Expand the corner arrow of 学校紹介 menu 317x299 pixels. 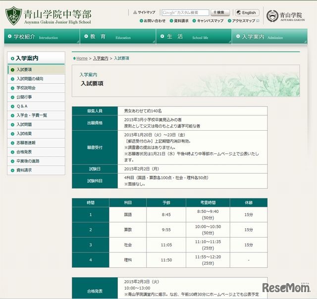click(x=78, y=42)
